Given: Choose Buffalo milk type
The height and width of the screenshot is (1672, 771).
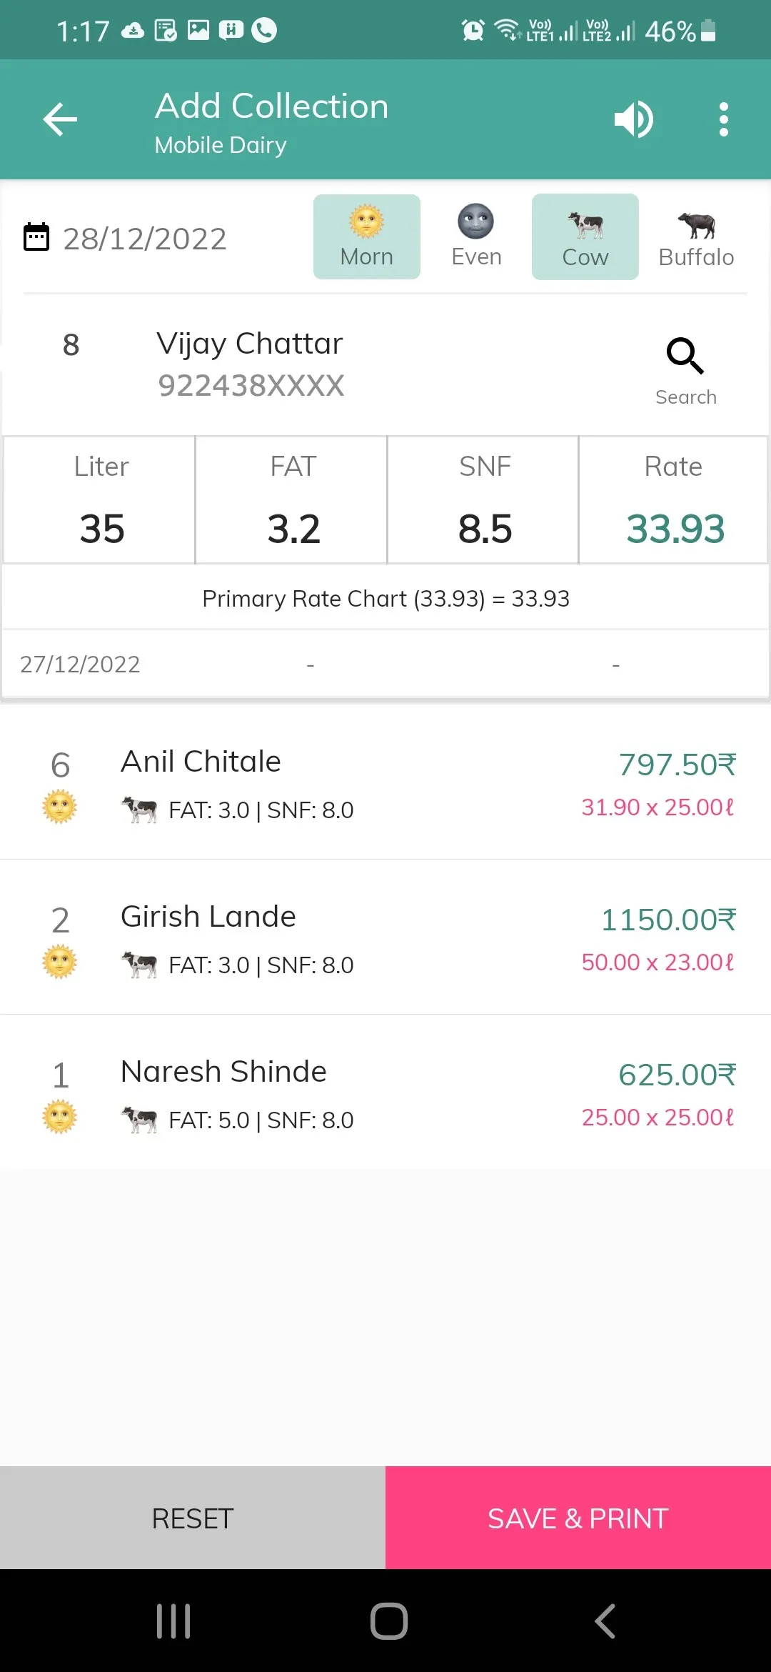Looking at the screenshot, I should click(696, 237).
